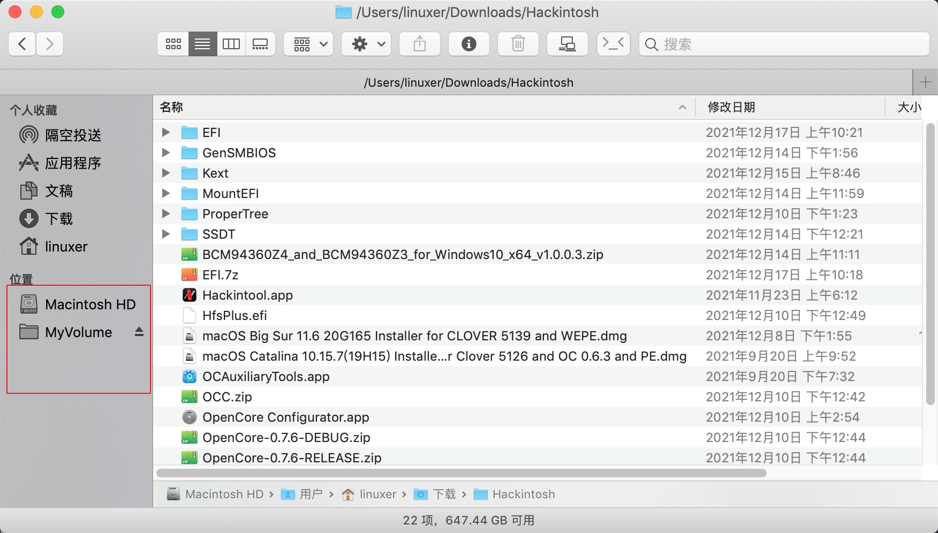Open AirDrop (隔空投送) in sidebar
The image size is (938, 533).
[x=73, y=135]
